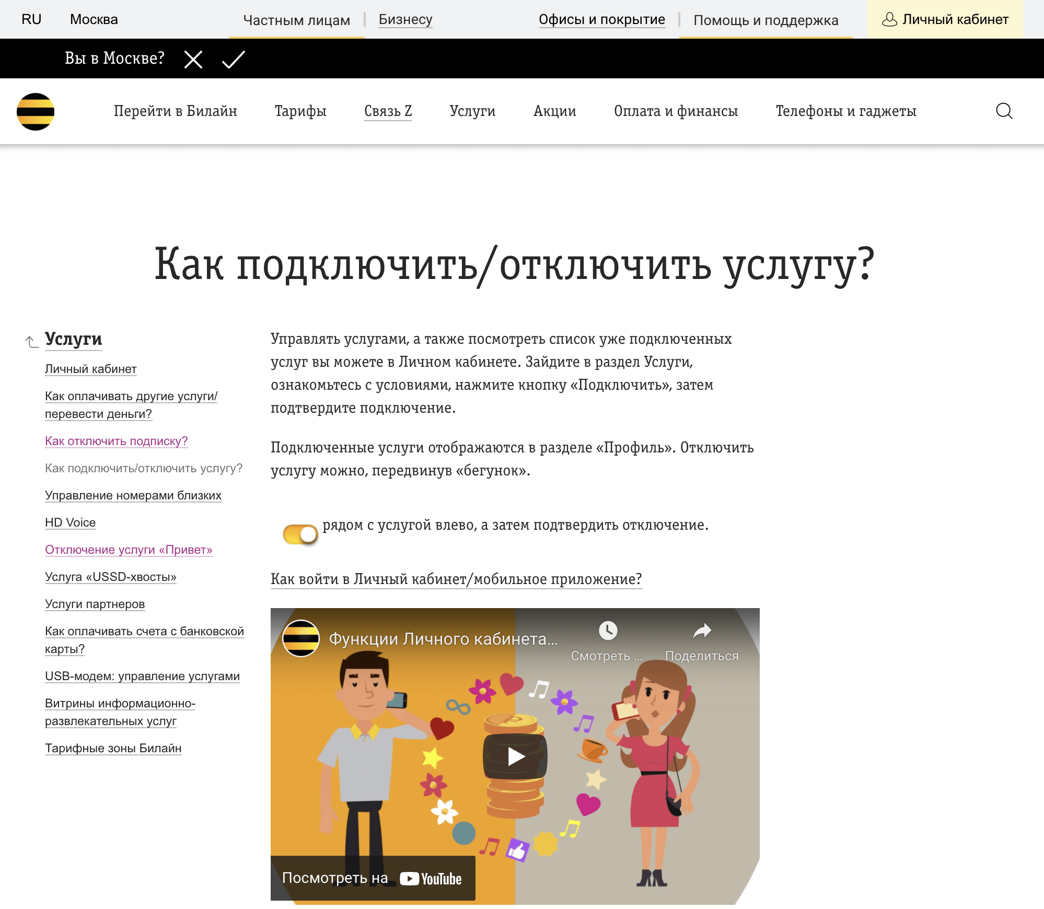The image size is (1044, 909).
Task: Open the Оплата и финансы menu
Action: click(x=676, y=111)
